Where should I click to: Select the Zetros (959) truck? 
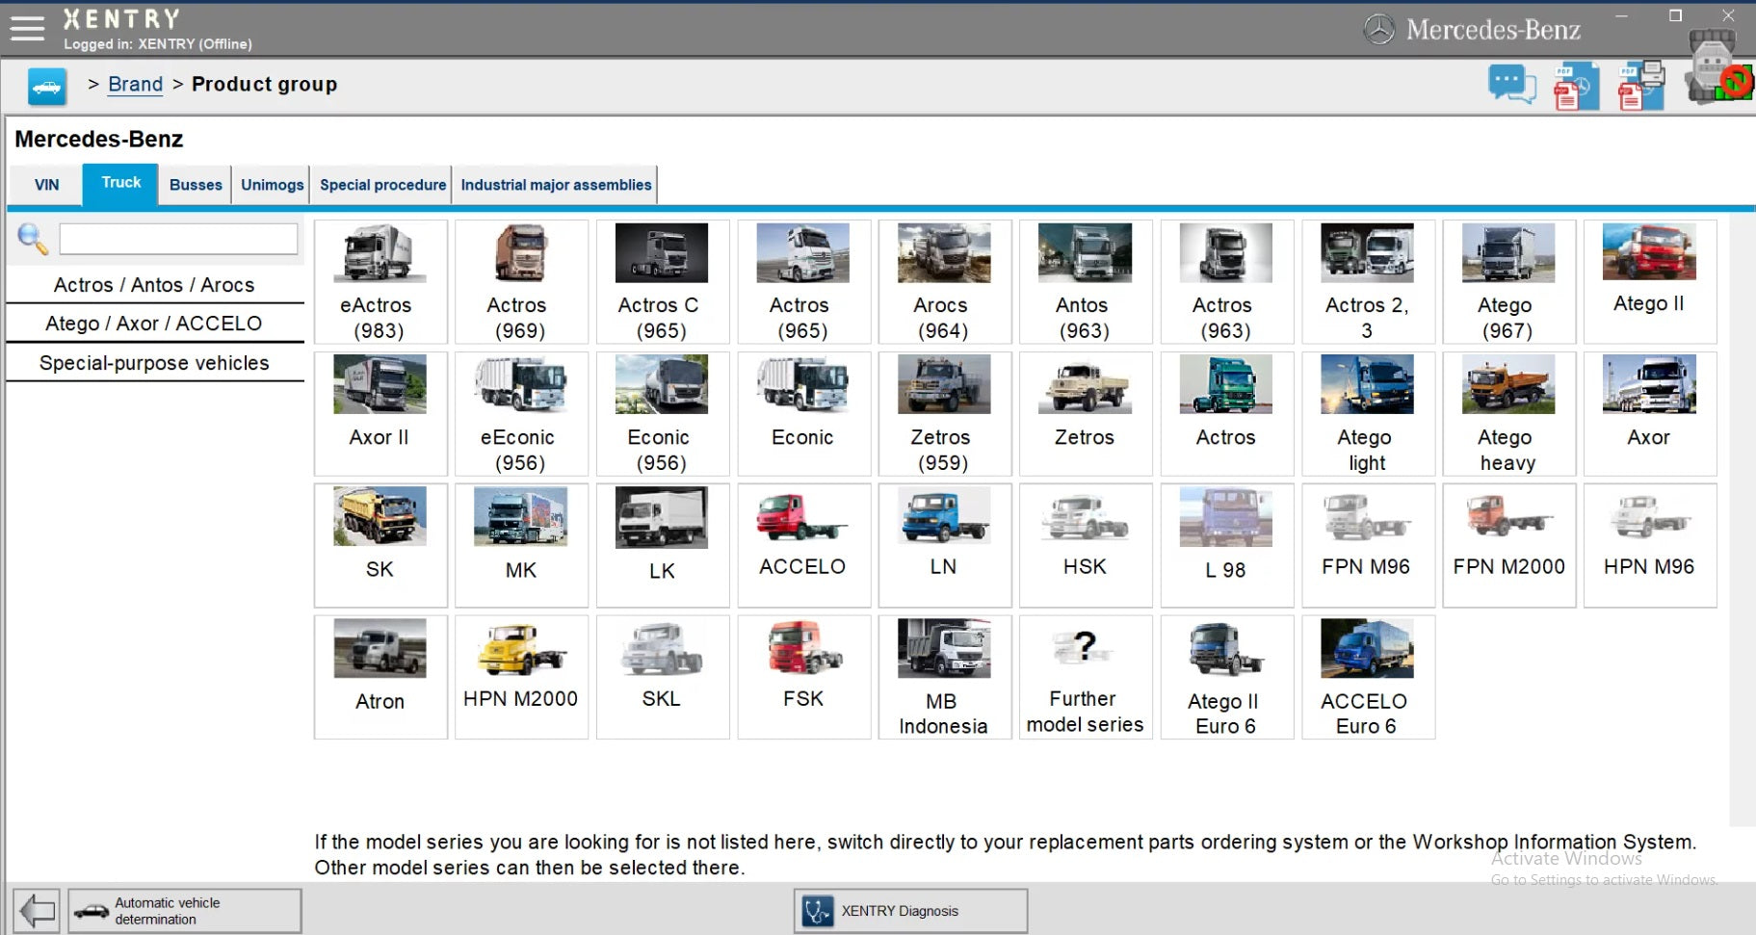point(944,414)
